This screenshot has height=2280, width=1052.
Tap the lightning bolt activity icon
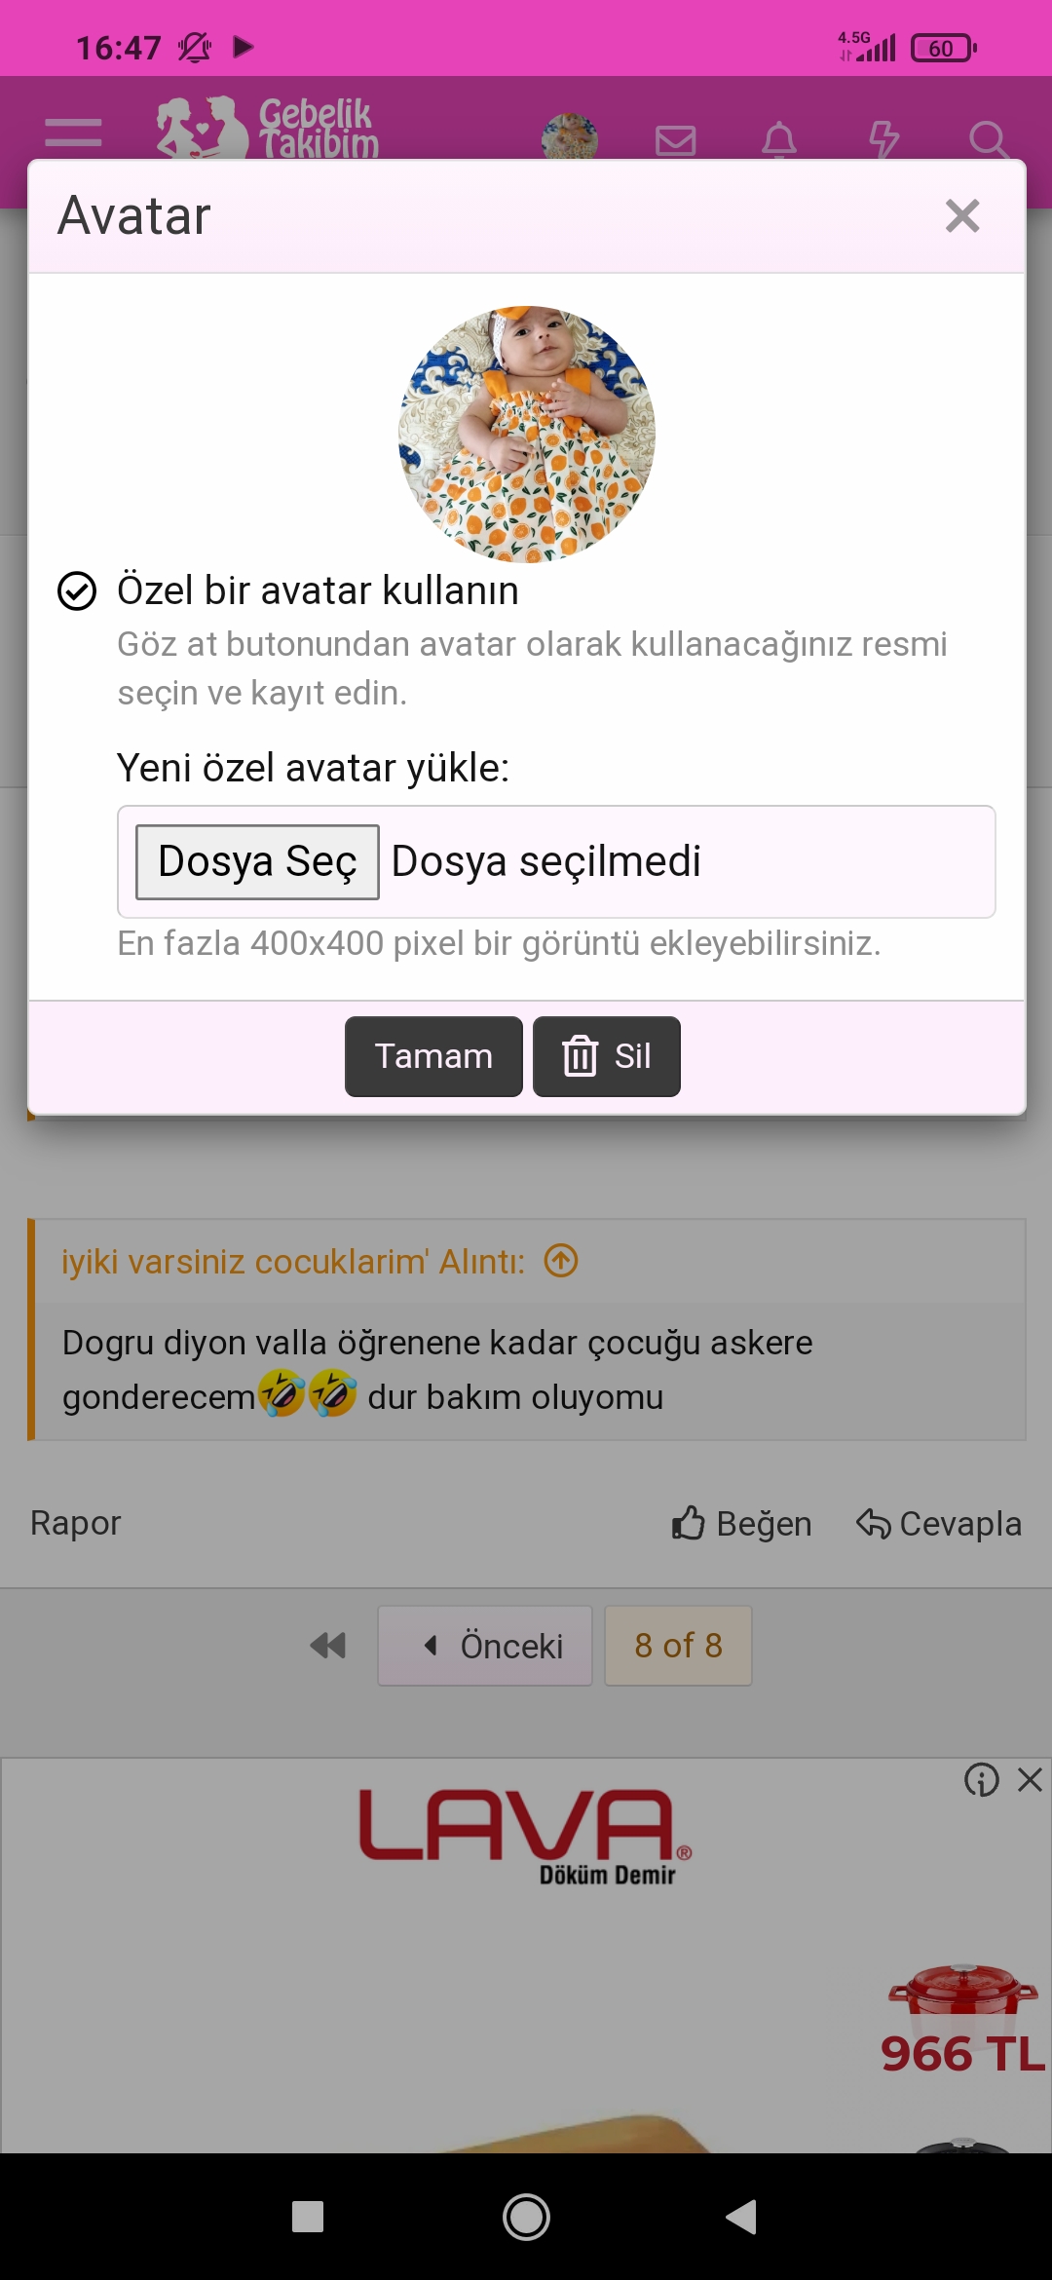883,140
